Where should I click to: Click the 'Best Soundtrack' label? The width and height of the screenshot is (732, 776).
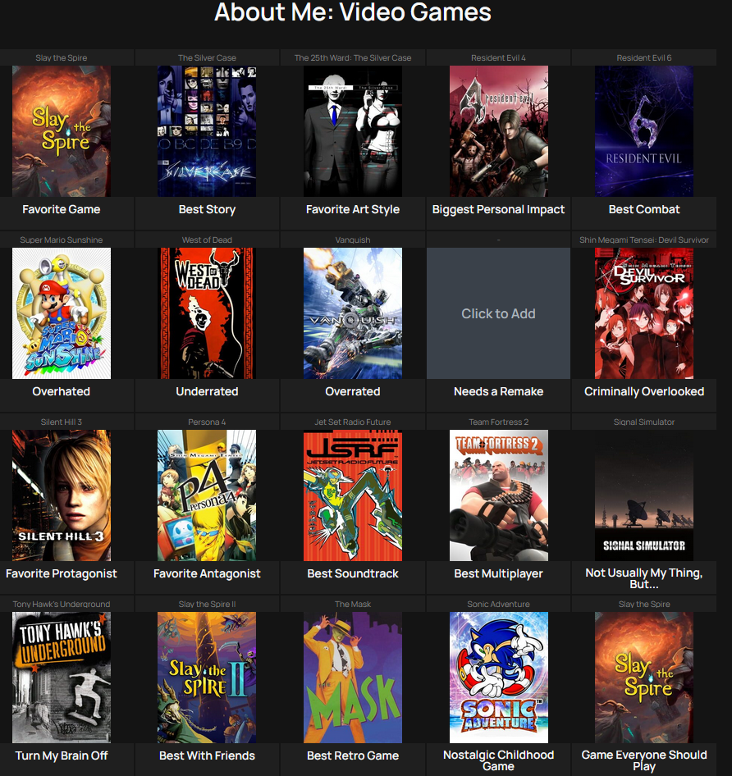(x=353, y=573)
